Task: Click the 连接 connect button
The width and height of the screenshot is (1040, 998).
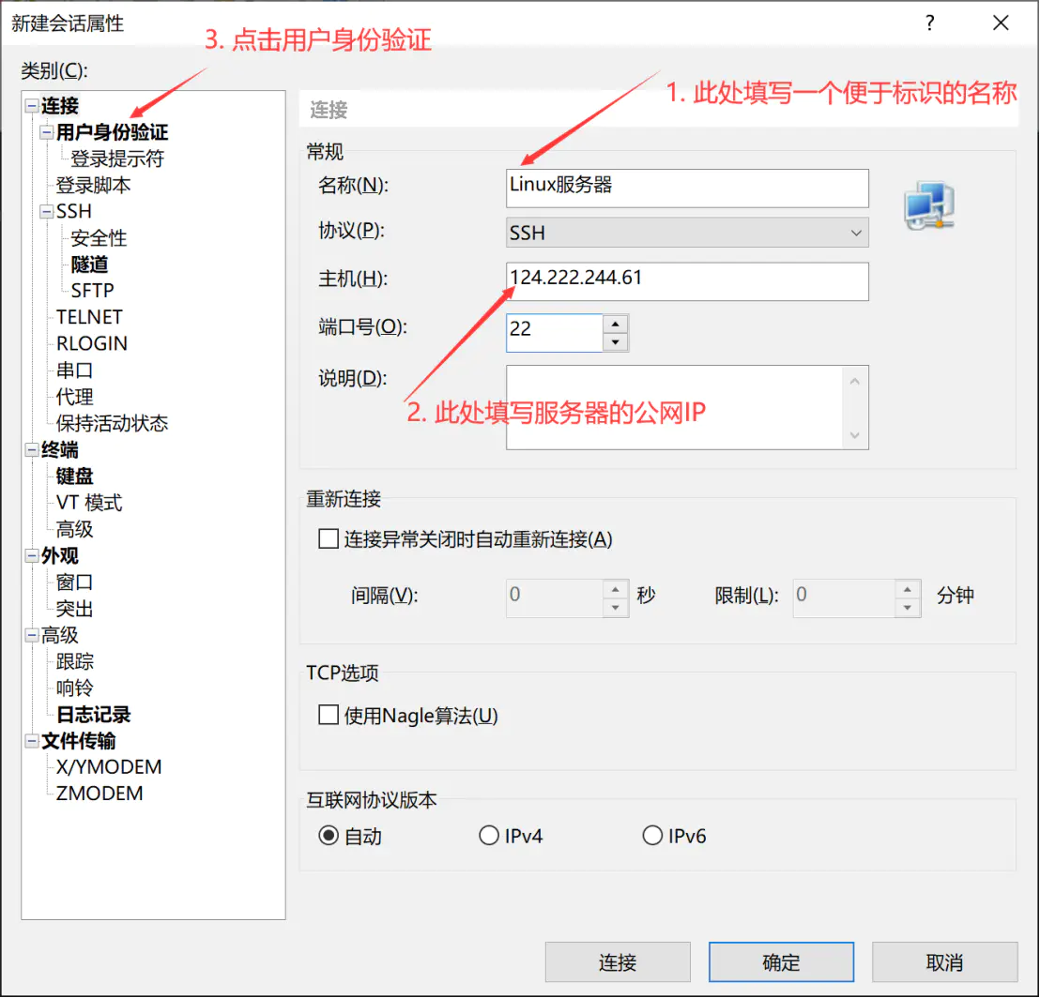Action: 617,961
